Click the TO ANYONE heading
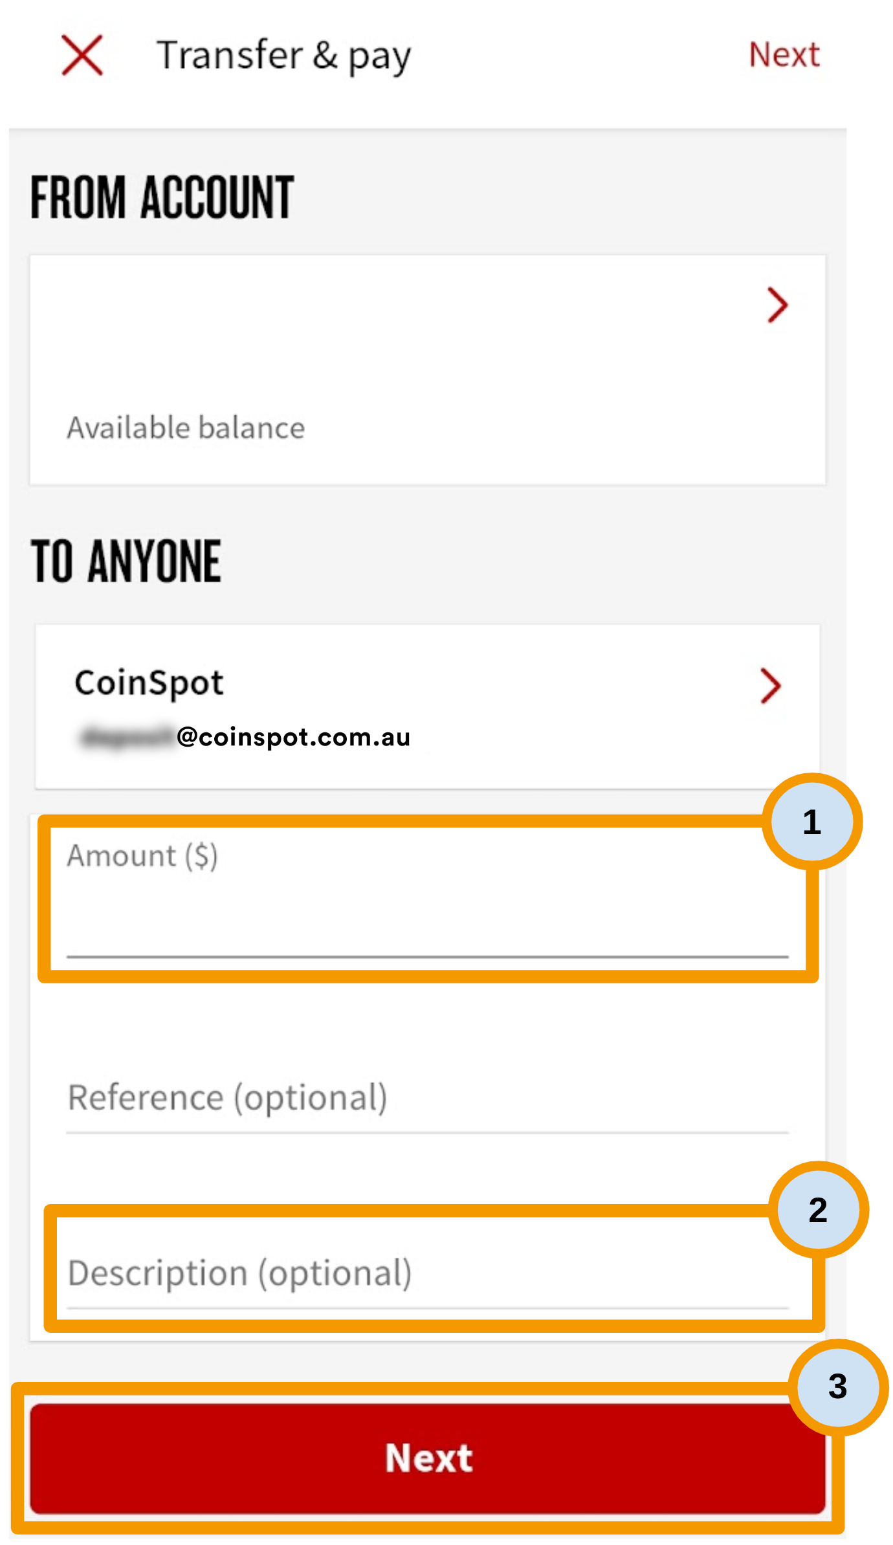Screen dimensions: 893x1545 click(126, 562)
